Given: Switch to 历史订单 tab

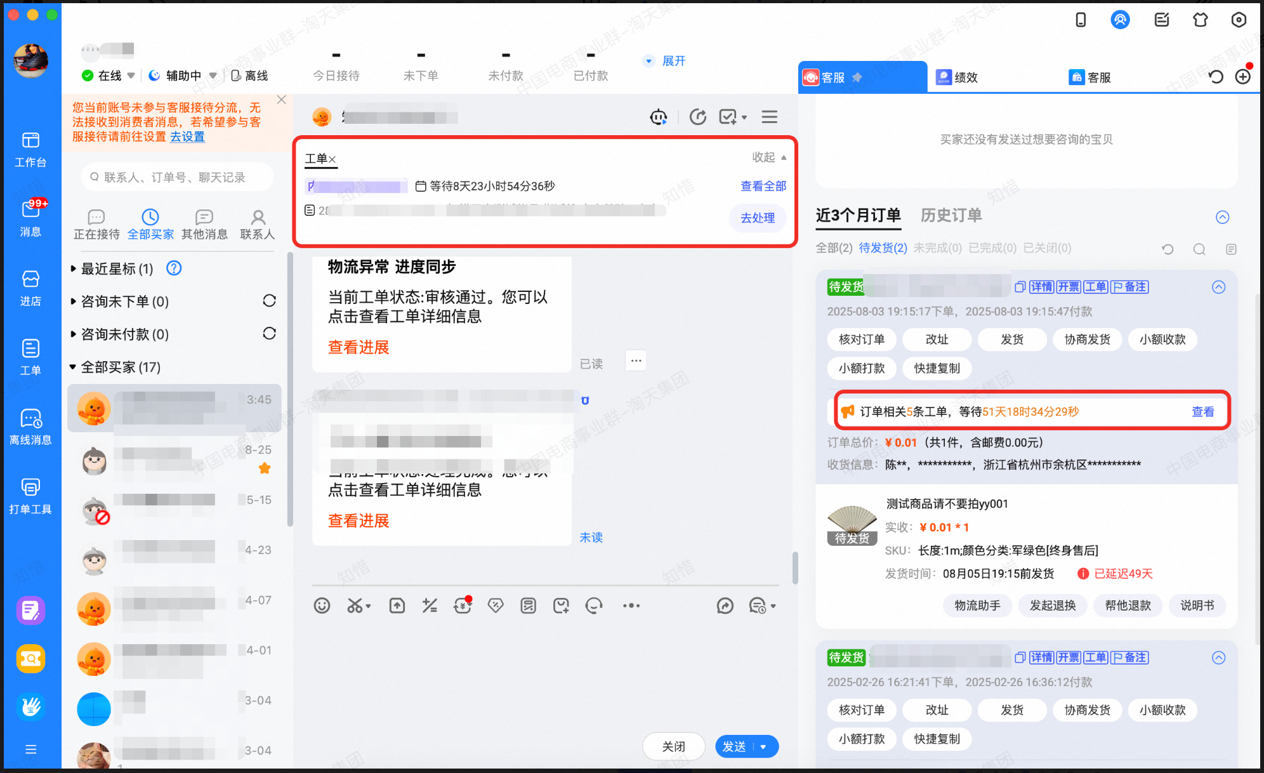Looking at the screenshot, I should [951, 216].
